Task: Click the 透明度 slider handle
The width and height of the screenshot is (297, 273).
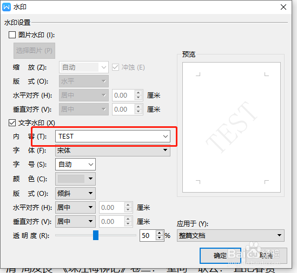Action: pos(96,235)
